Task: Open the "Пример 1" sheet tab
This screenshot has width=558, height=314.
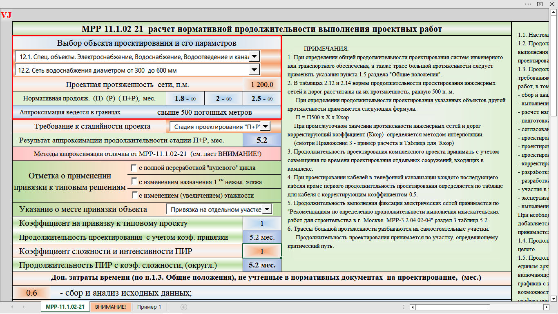Action: tap(149, 307)
